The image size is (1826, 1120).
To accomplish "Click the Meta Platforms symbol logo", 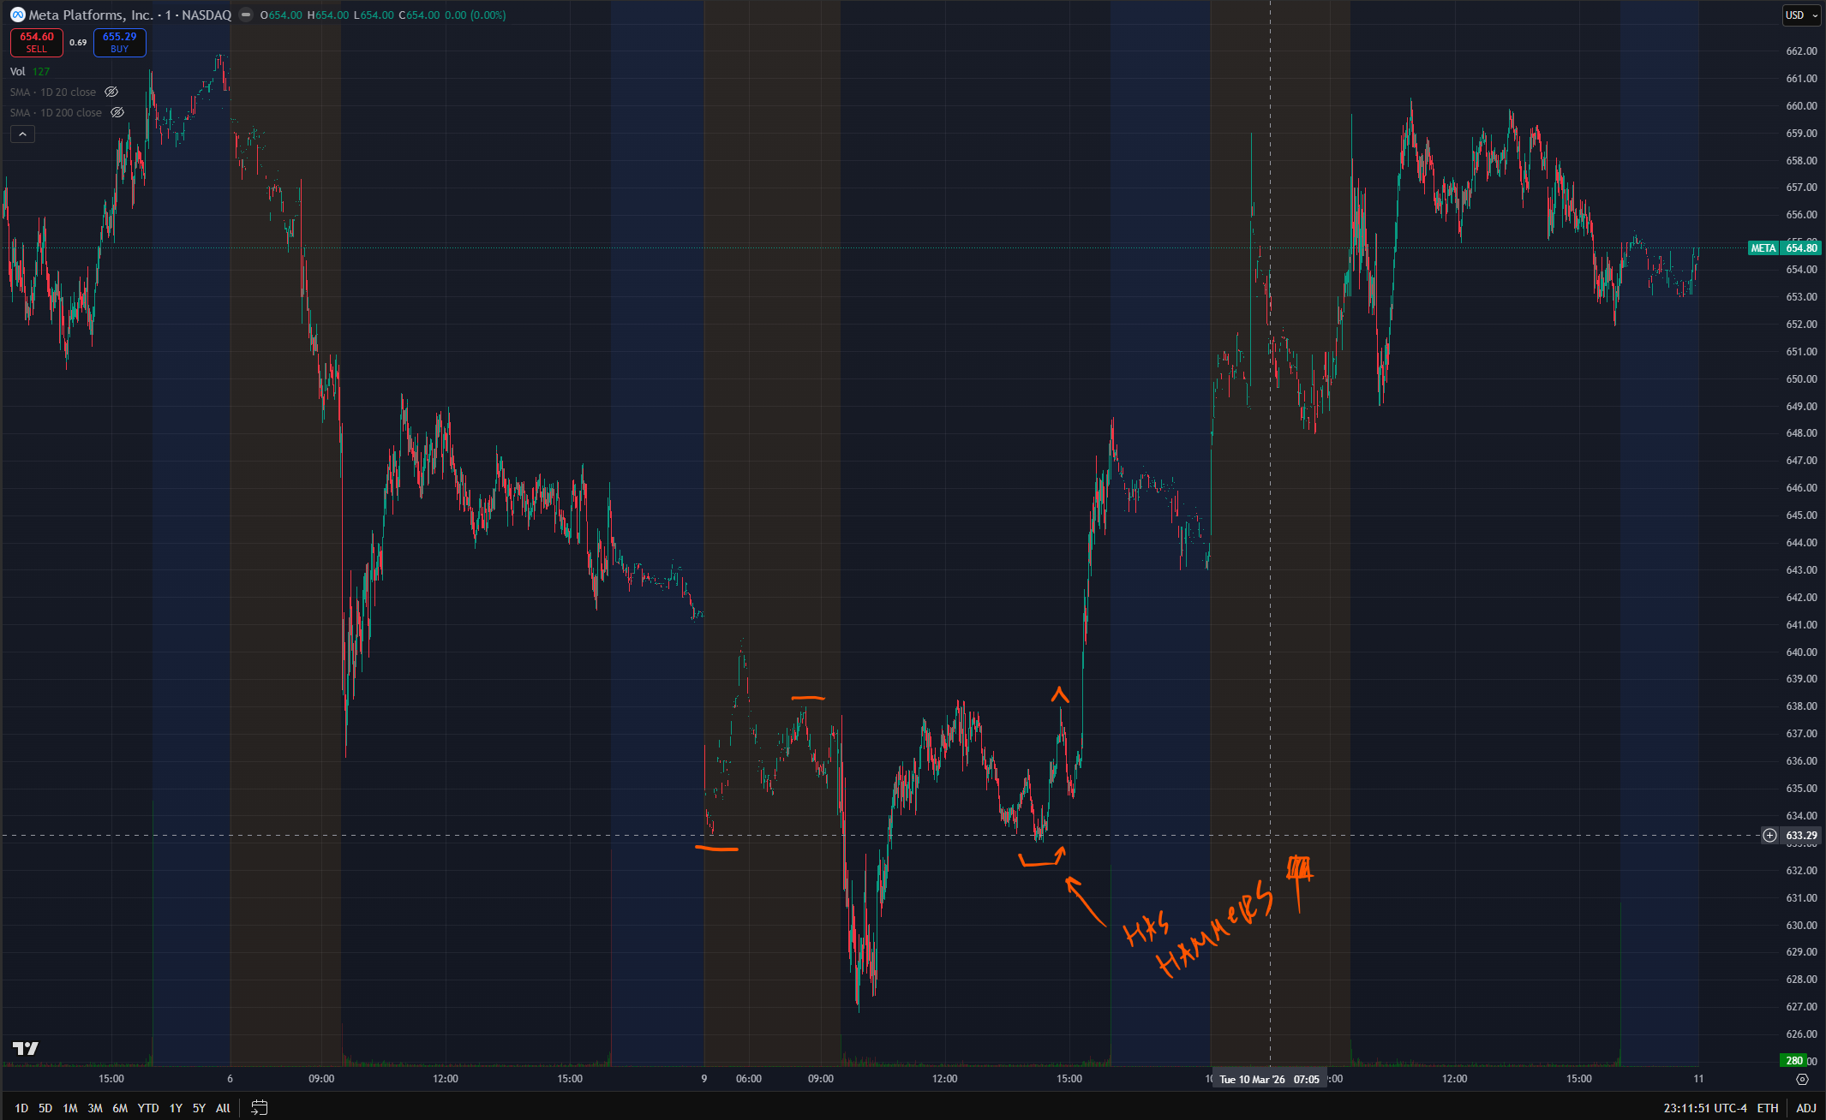I will [17, 15].
